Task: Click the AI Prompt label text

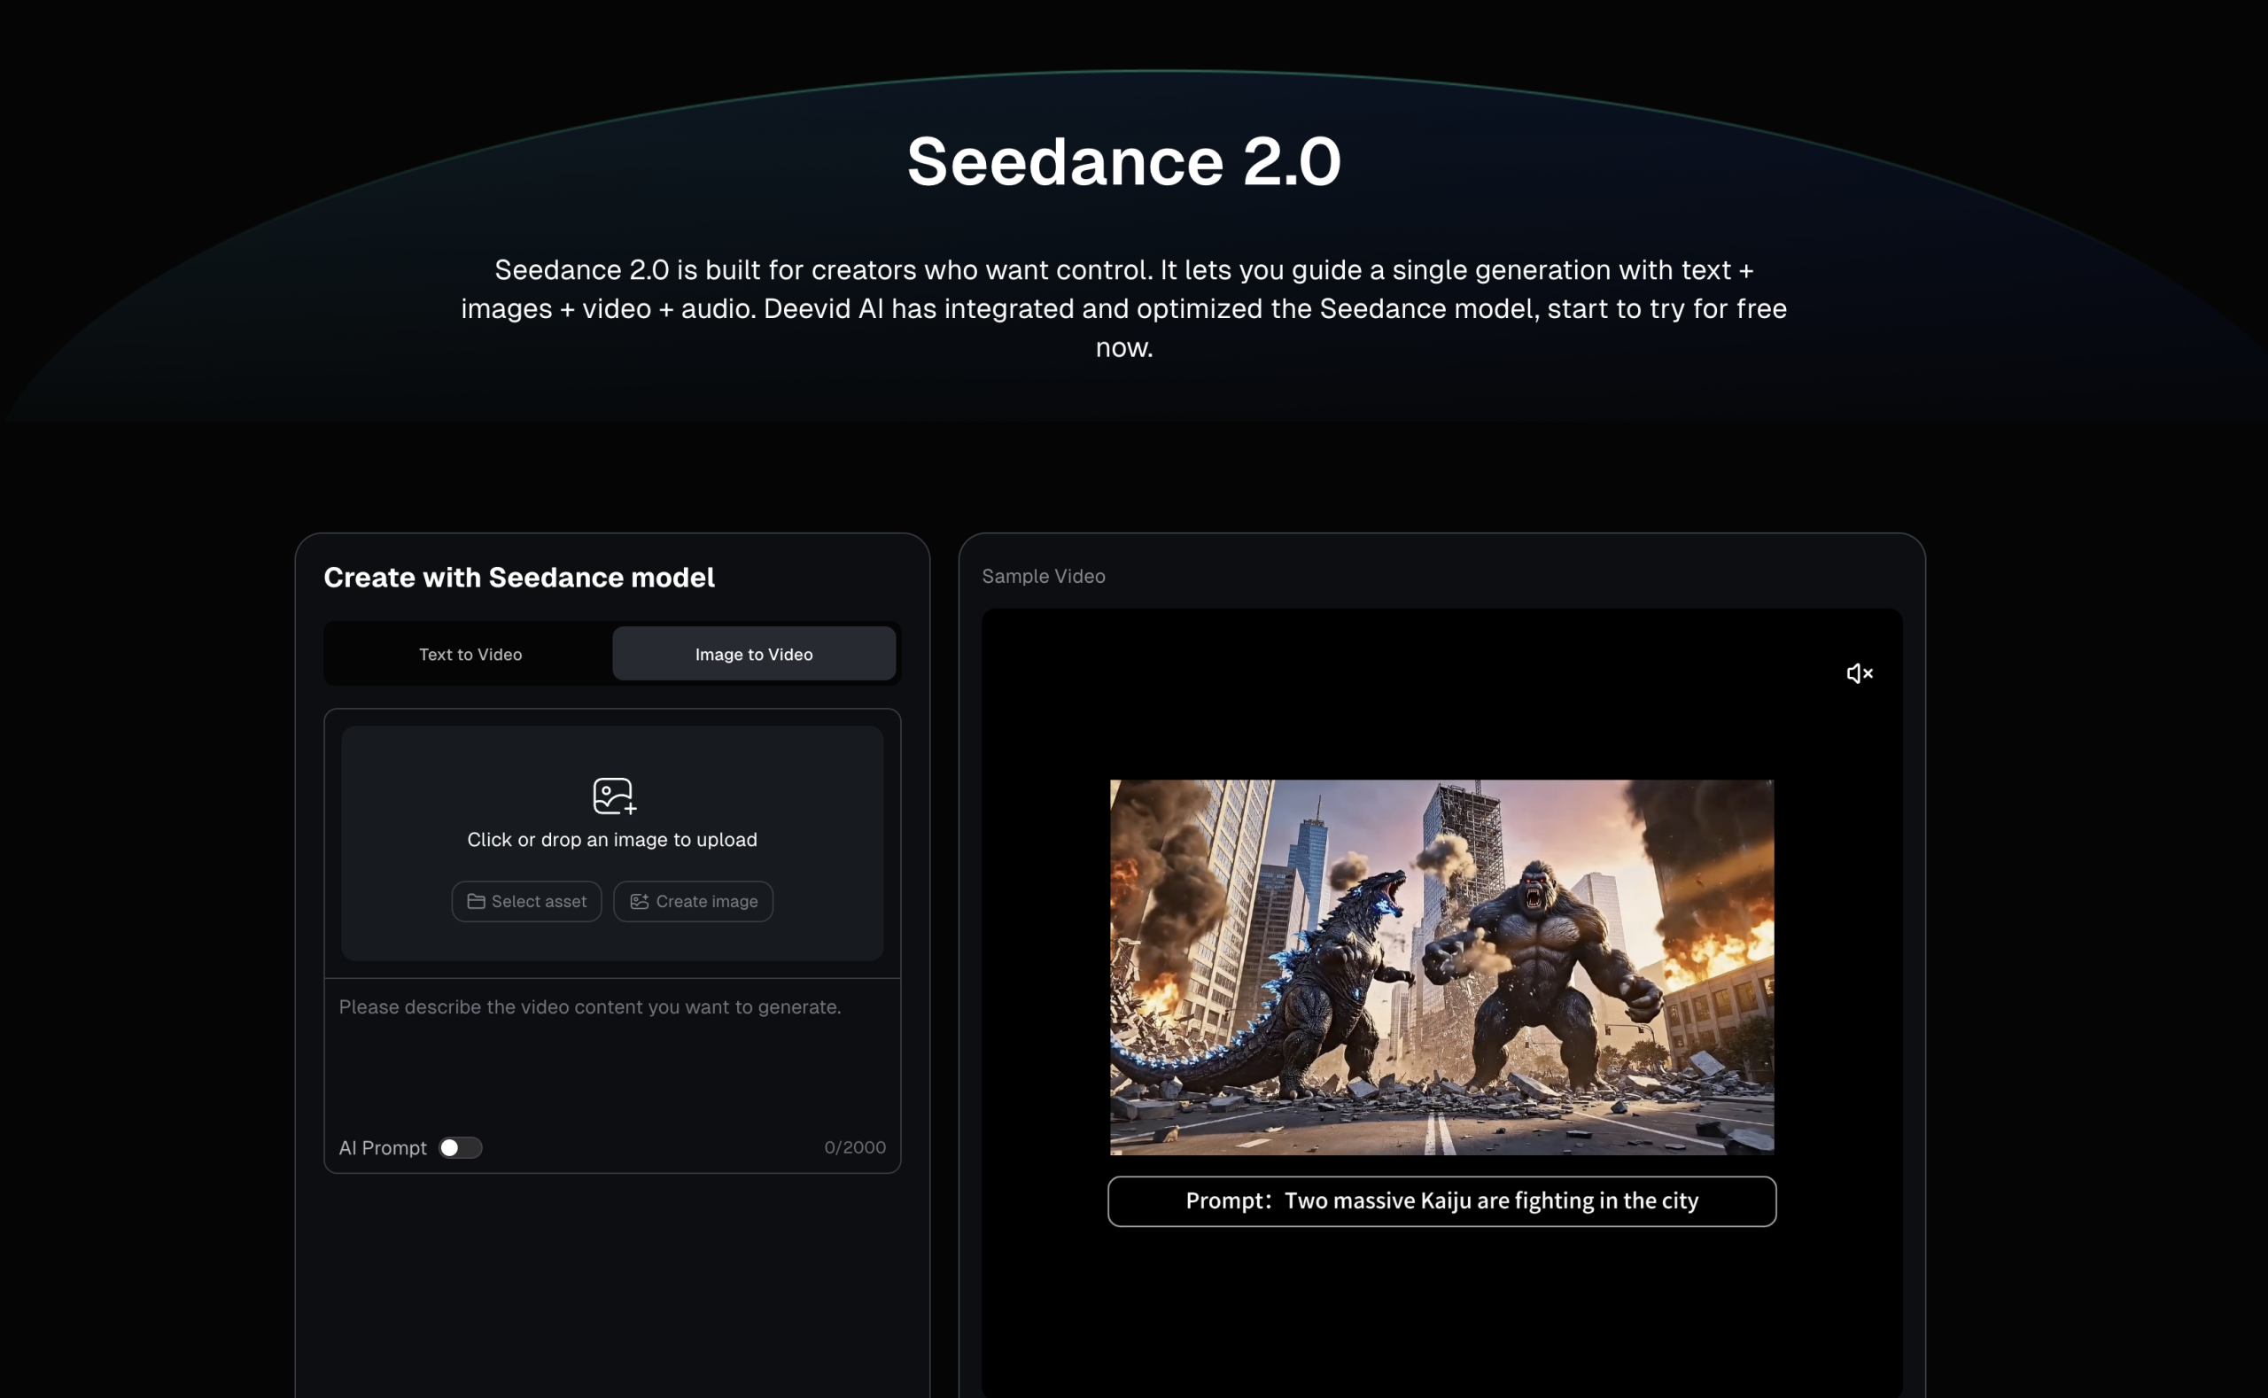Action: click(x=383, y=1147)
